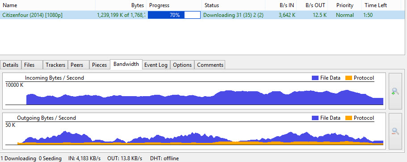Click the blue File Data swatch in outgoing legend

pos(315,118)
